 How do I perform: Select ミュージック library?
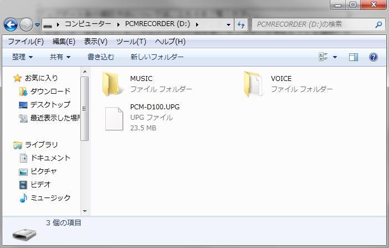pos(50,198)
